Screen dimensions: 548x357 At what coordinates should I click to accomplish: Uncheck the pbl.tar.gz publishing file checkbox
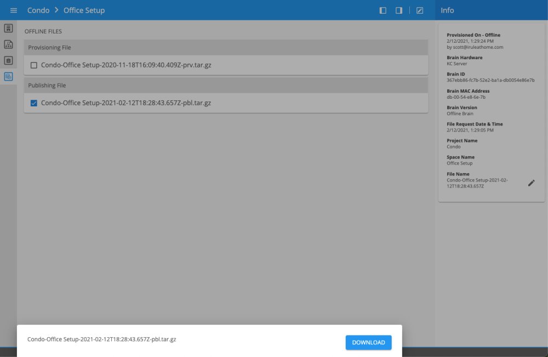click(33, 103)
